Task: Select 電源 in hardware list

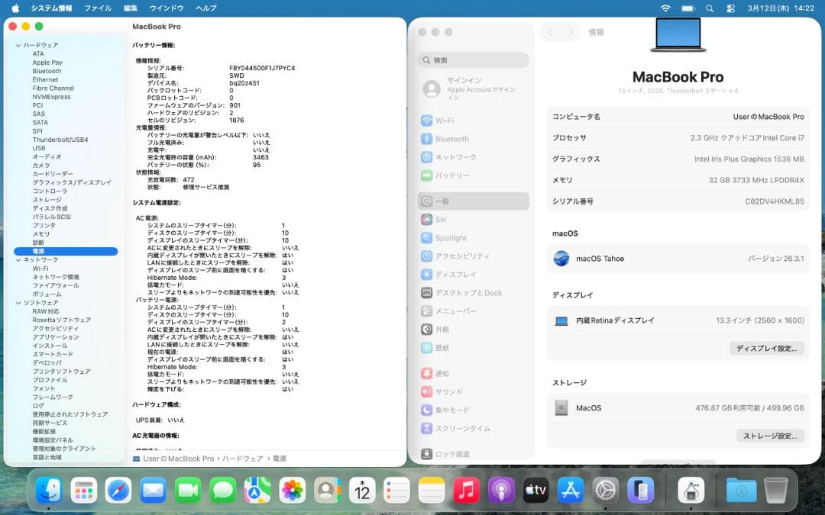Action: pyautogui.click(x=66, y=251)
